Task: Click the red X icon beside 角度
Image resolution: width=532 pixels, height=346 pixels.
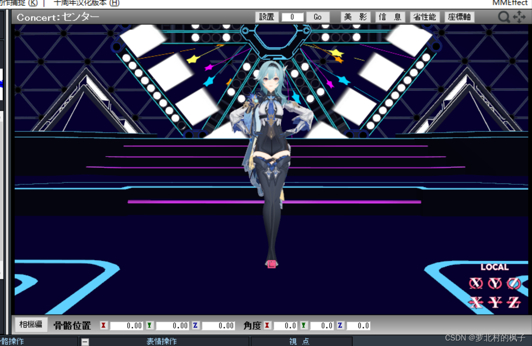Action: pyautogui.click(x=267, y=325)
